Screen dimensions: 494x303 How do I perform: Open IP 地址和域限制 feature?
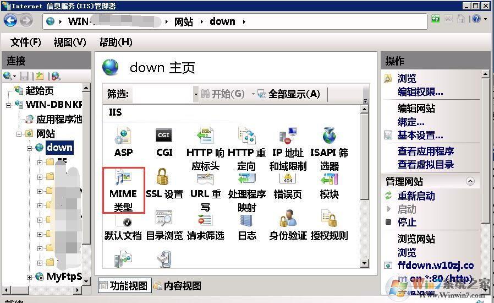(x=288, y=148)
